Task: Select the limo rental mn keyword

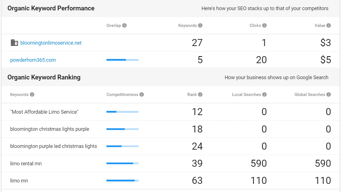Action: [26, 164]
